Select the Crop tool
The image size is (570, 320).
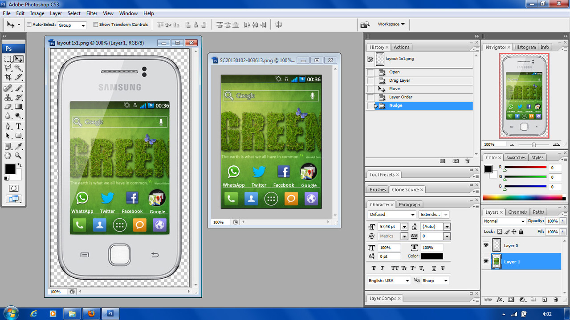click(x=8, y=77)
